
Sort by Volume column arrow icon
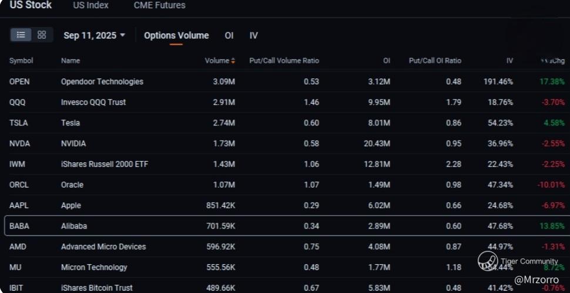point(233,61)
